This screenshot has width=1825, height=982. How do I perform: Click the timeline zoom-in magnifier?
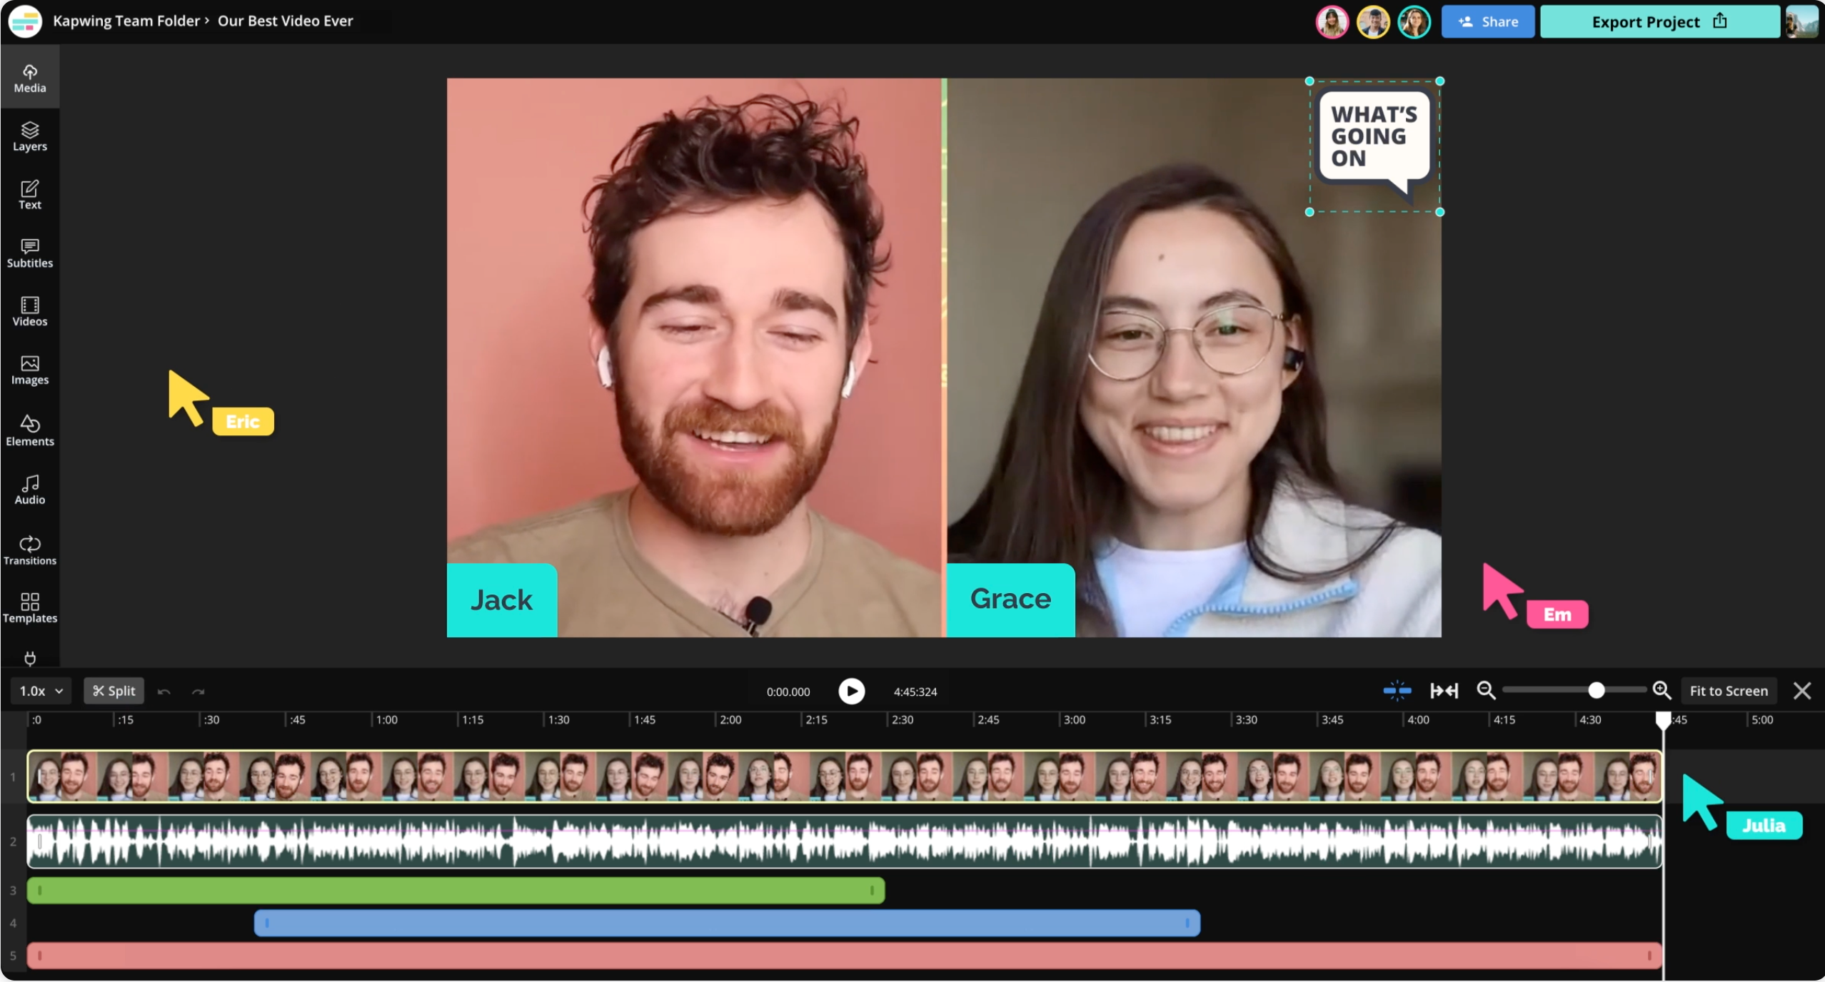(x=1661, y=690)
